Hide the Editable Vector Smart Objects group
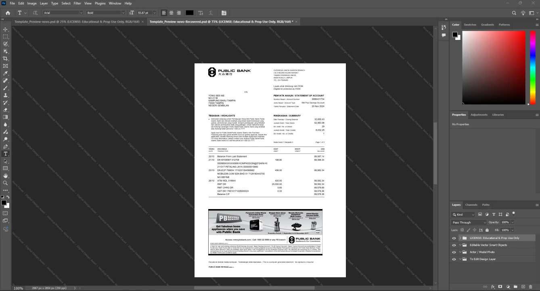This screenshot has height=291, width=540. coord(454,245)
